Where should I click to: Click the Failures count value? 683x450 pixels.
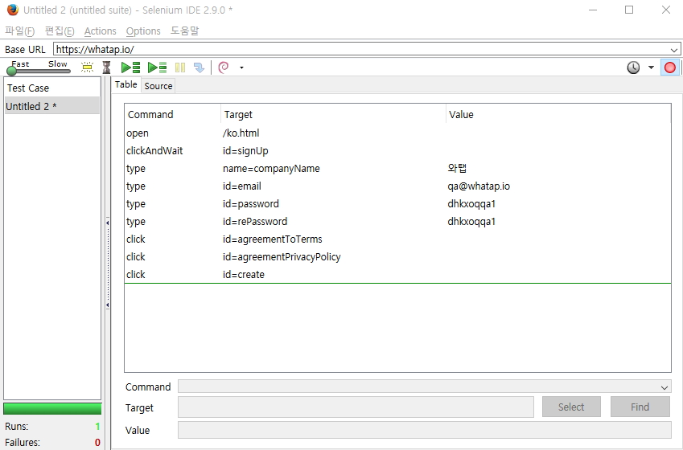pyautogui.click(x=97, y=443)
